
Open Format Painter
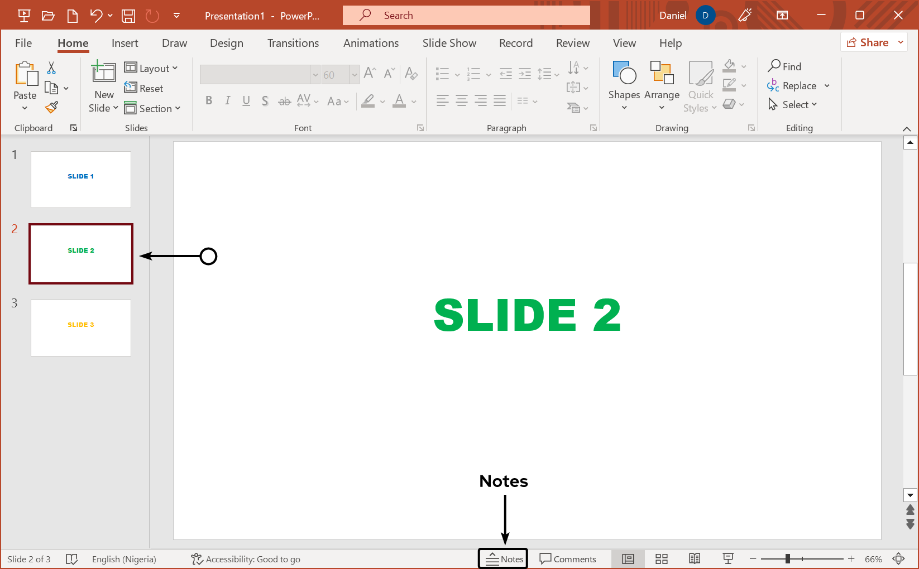(51, 107)
